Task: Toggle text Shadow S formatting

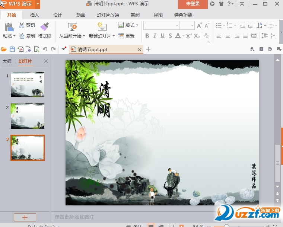Action: (170, 36)
